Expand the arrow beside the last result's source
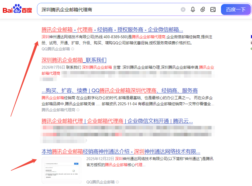 coord(117,182)
